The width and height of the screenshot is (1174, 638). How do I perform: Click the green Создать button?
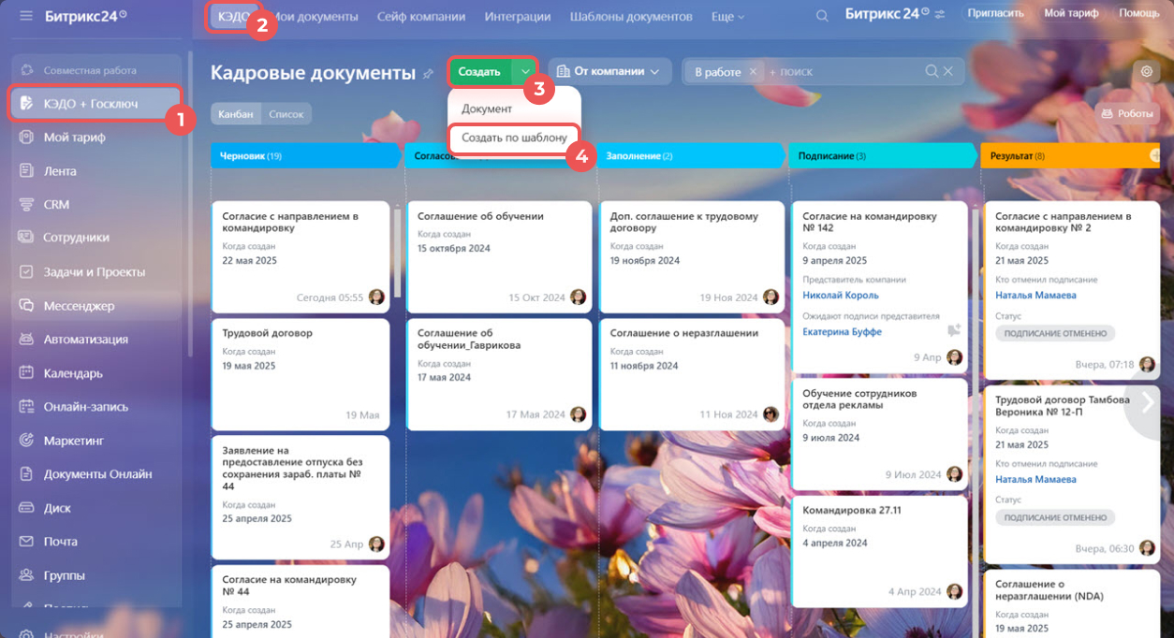click(x=480, y=71)
